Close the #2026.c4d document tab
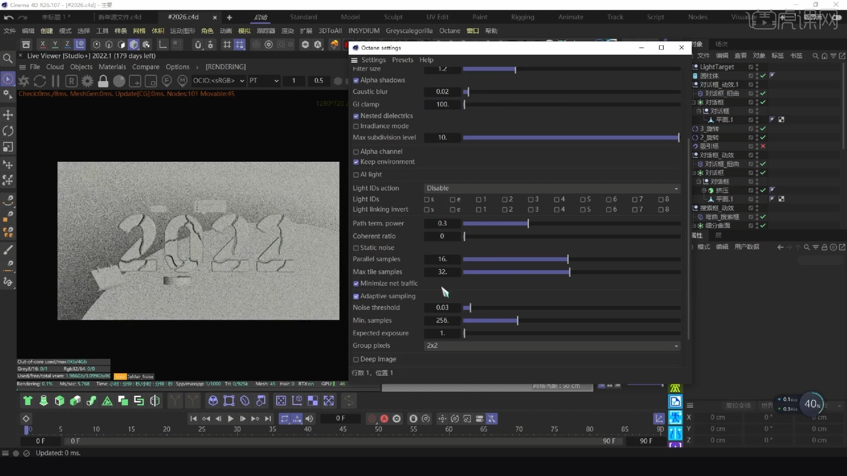 coord(215,18)
